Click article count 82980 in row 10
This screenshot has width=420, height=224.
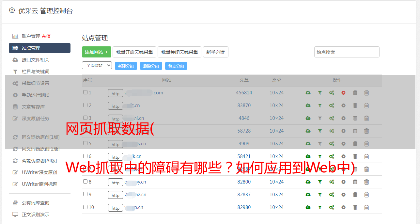(x=244, y=207)
